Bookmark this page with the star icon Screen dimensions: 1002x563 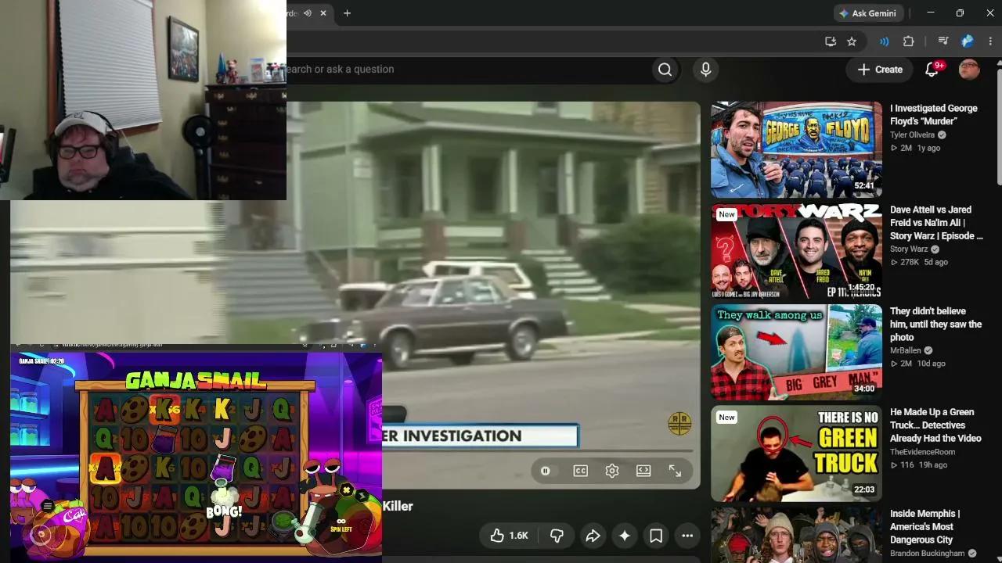tap(852, 41)
